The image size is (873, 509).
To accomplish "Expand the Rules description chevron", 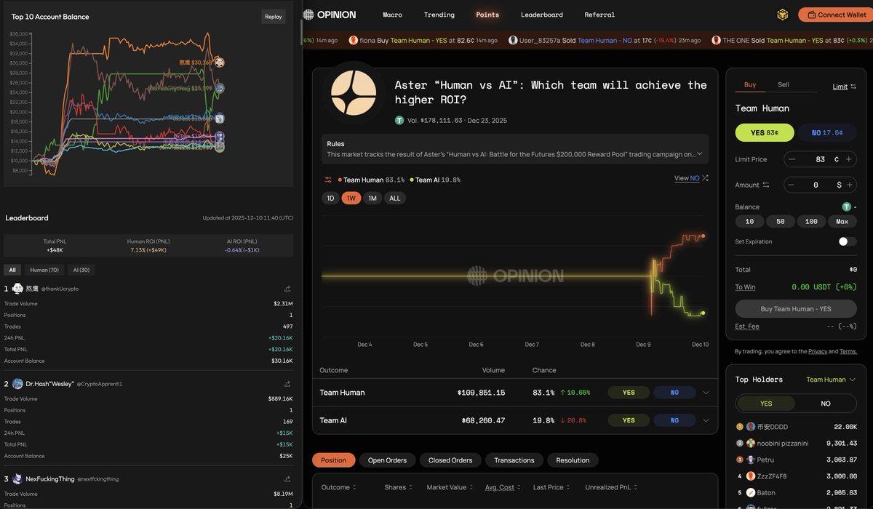I will 700,153.
